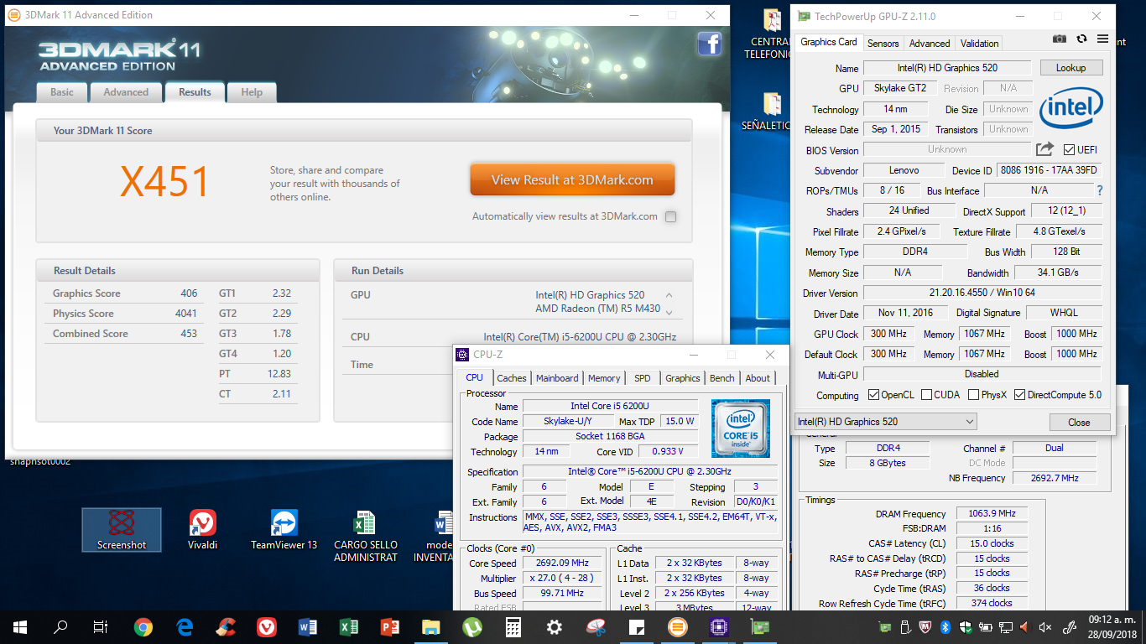Open Google Chrome from the taskbar

coord(143,626)
